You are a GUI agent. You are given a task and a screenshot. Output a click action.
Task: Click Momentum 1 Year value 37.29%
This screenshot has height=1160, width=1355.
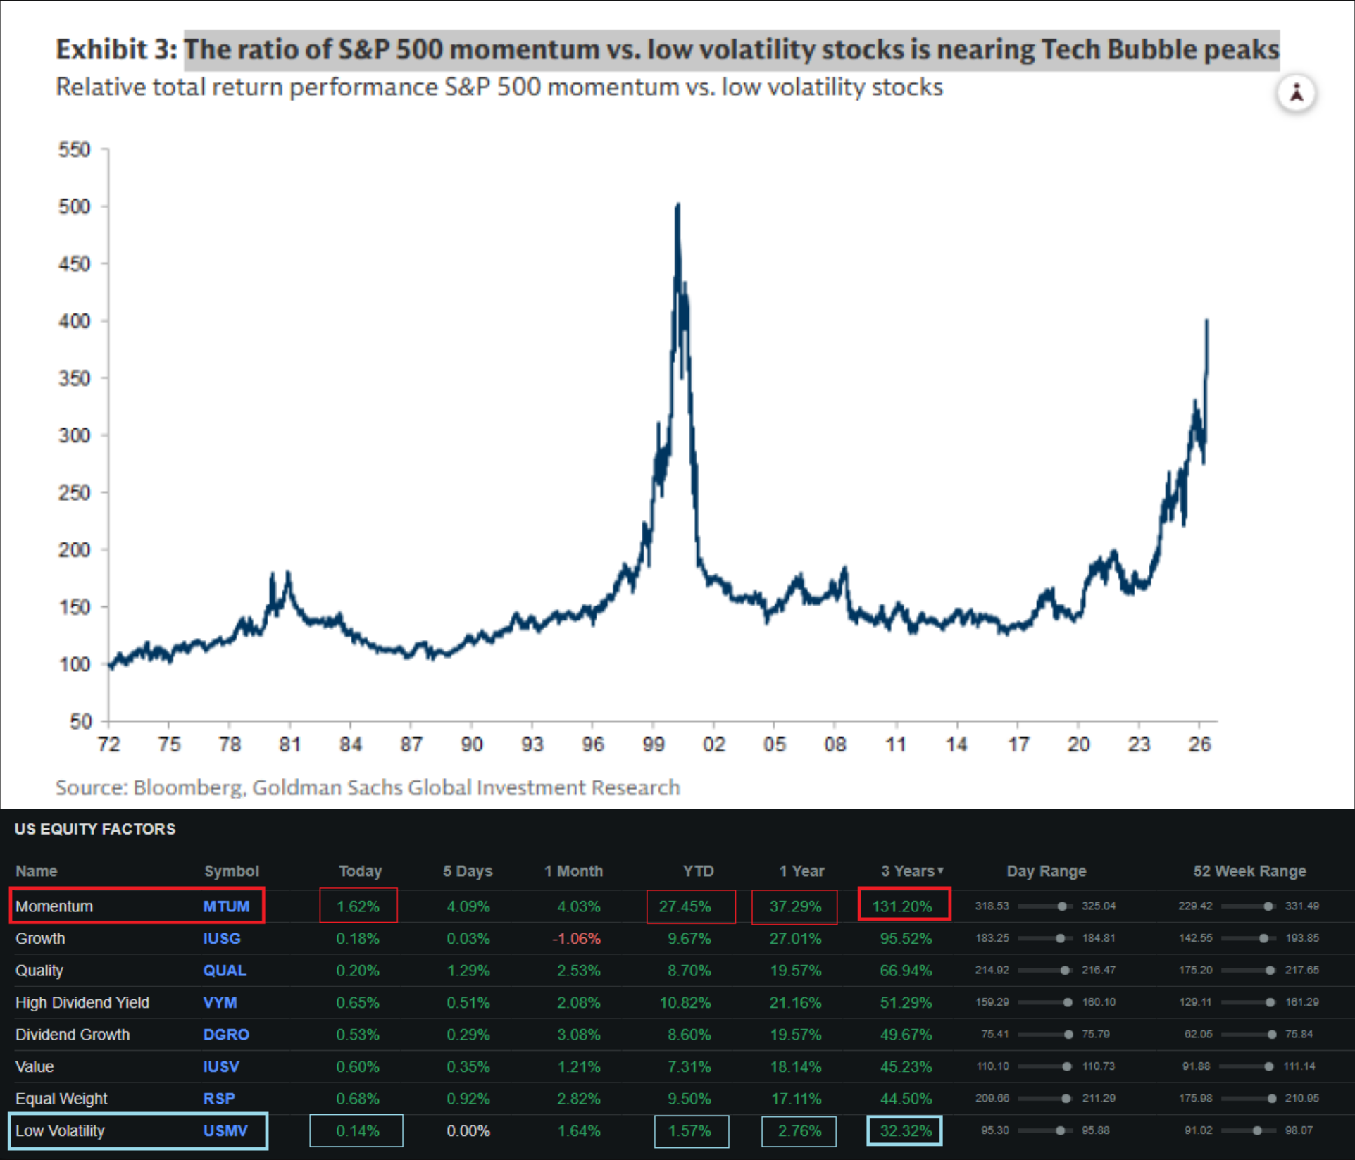[795, 906]
